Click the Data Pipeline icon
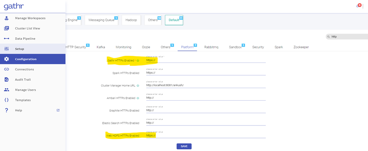Screen dimensions: 368x151 [x=7, y=39]
